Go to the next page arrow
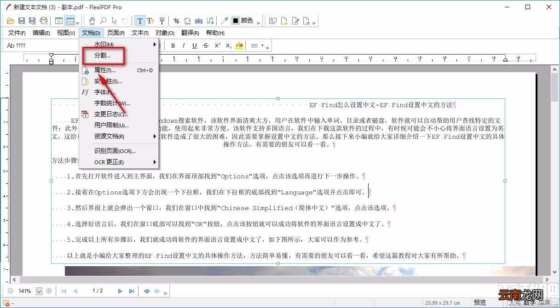The width and height of the screenshot is (560, 308). coord(120,291)
